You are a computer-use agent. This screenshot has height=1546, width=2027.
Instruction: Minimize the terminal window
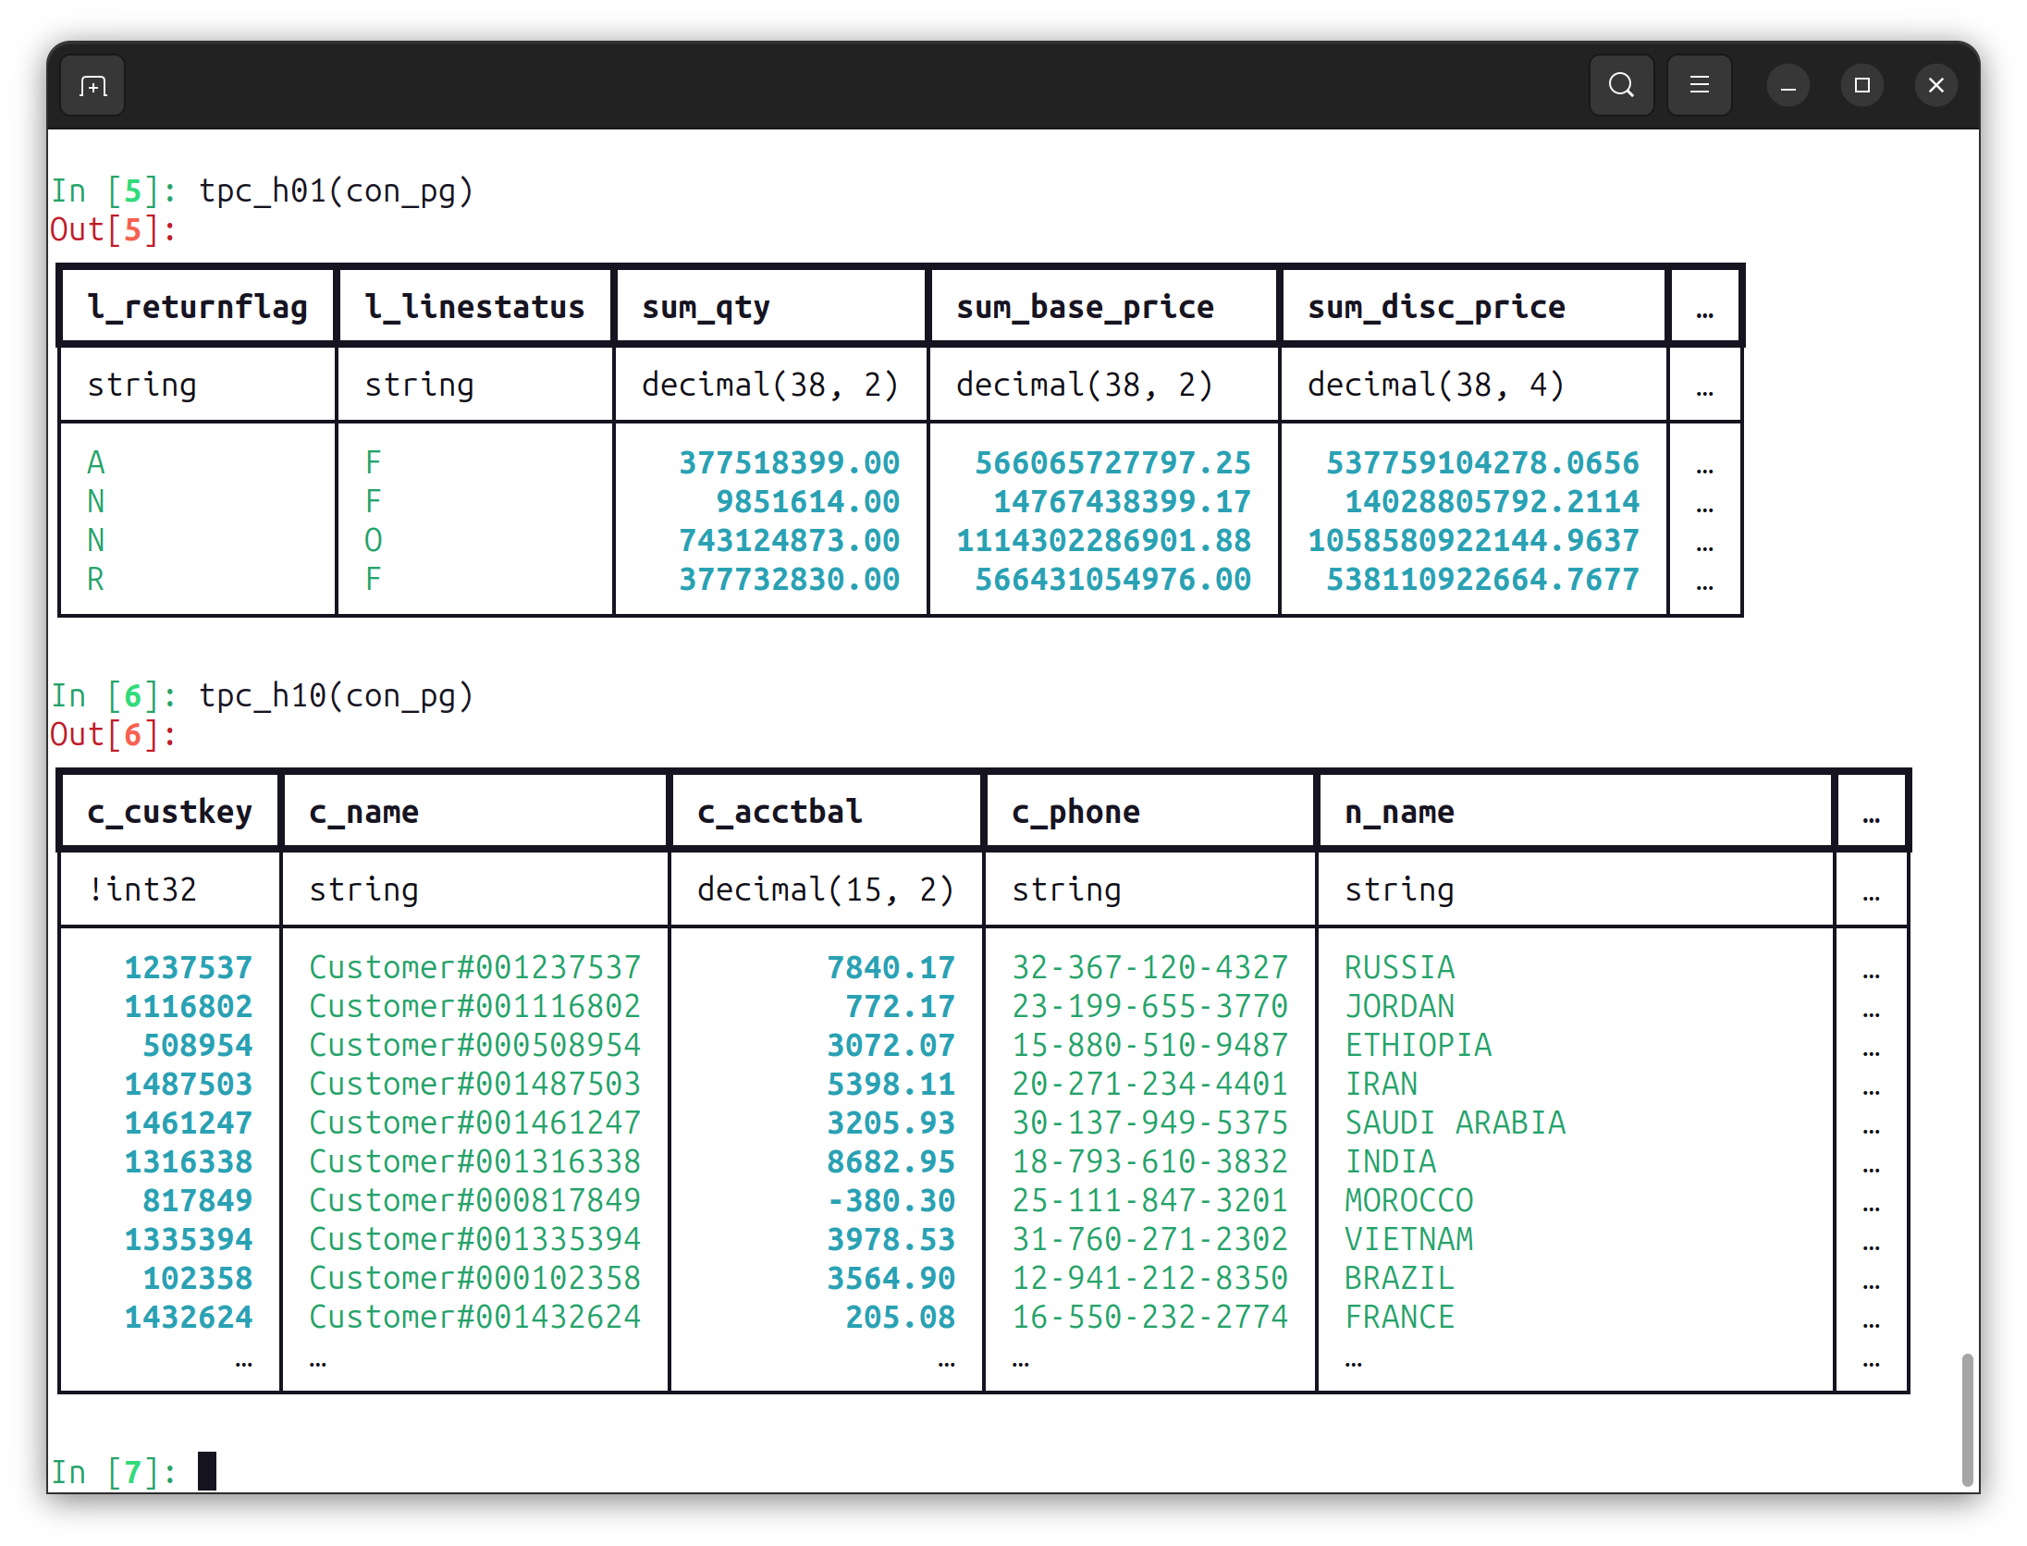(x=1787, y=86)
